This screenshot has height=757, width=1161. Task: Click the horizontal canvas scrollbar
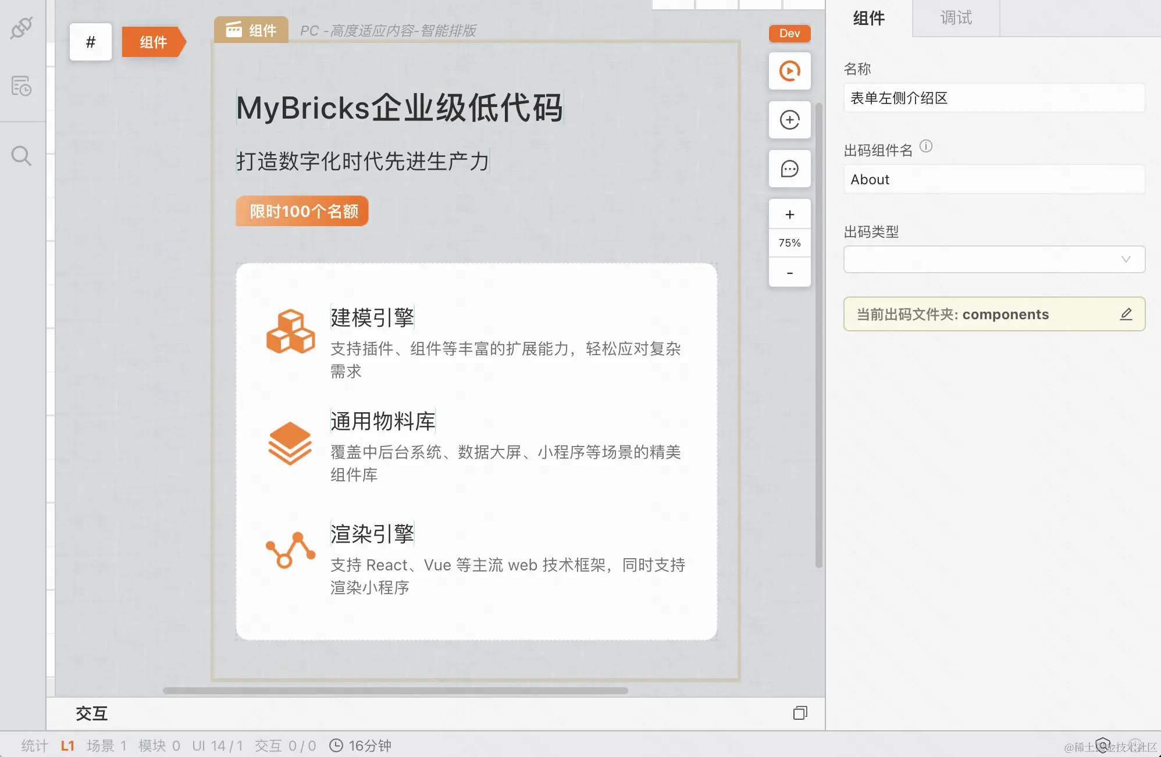396,691
